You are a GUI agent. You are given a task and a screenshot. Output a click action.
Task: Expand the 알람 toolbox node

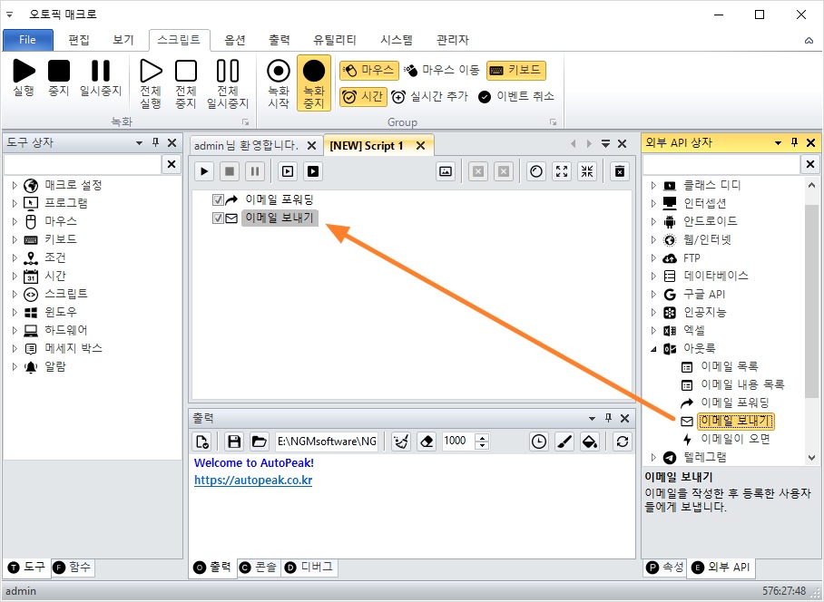(15, 367)
